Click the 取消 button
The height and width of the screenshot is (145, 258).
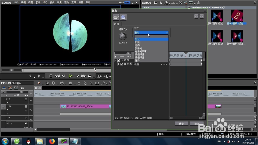[x=197, y=124]
